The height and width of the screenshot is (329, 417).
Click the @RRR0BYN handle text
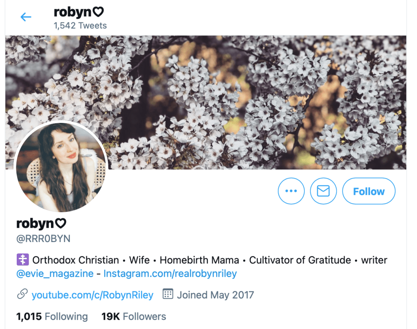pos(43,239)
